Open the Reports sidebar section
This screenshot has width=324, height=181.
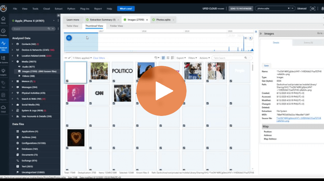(x=3, y=96)
